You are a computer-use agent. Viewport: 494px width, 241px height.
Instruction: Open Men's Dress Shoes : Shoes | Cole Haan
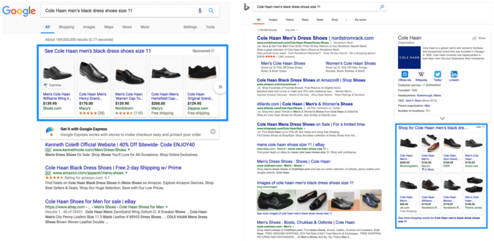294,161
